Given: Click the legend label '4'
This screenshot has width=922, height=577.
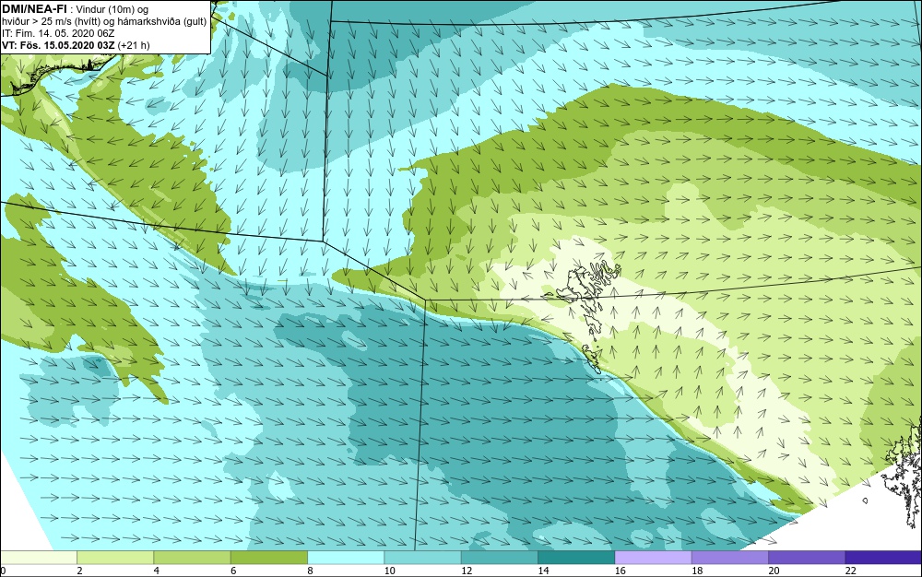Looking at the screenshot, I should pyautogui.click(x=157, y=571).
